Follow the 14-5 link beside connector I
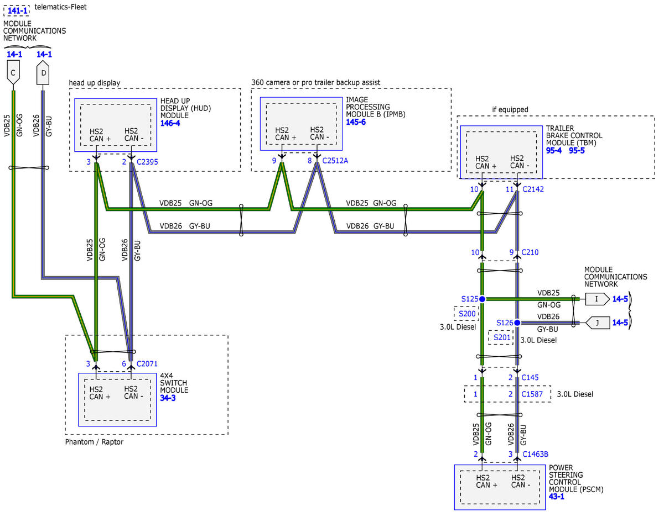This screenshot has width=664, height=512. pyautogui.click(x=620, y=299)
